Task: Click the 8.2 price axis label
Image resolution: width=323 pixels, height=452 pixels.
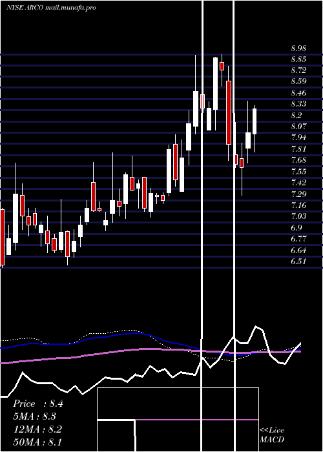Action: (297, 116)
